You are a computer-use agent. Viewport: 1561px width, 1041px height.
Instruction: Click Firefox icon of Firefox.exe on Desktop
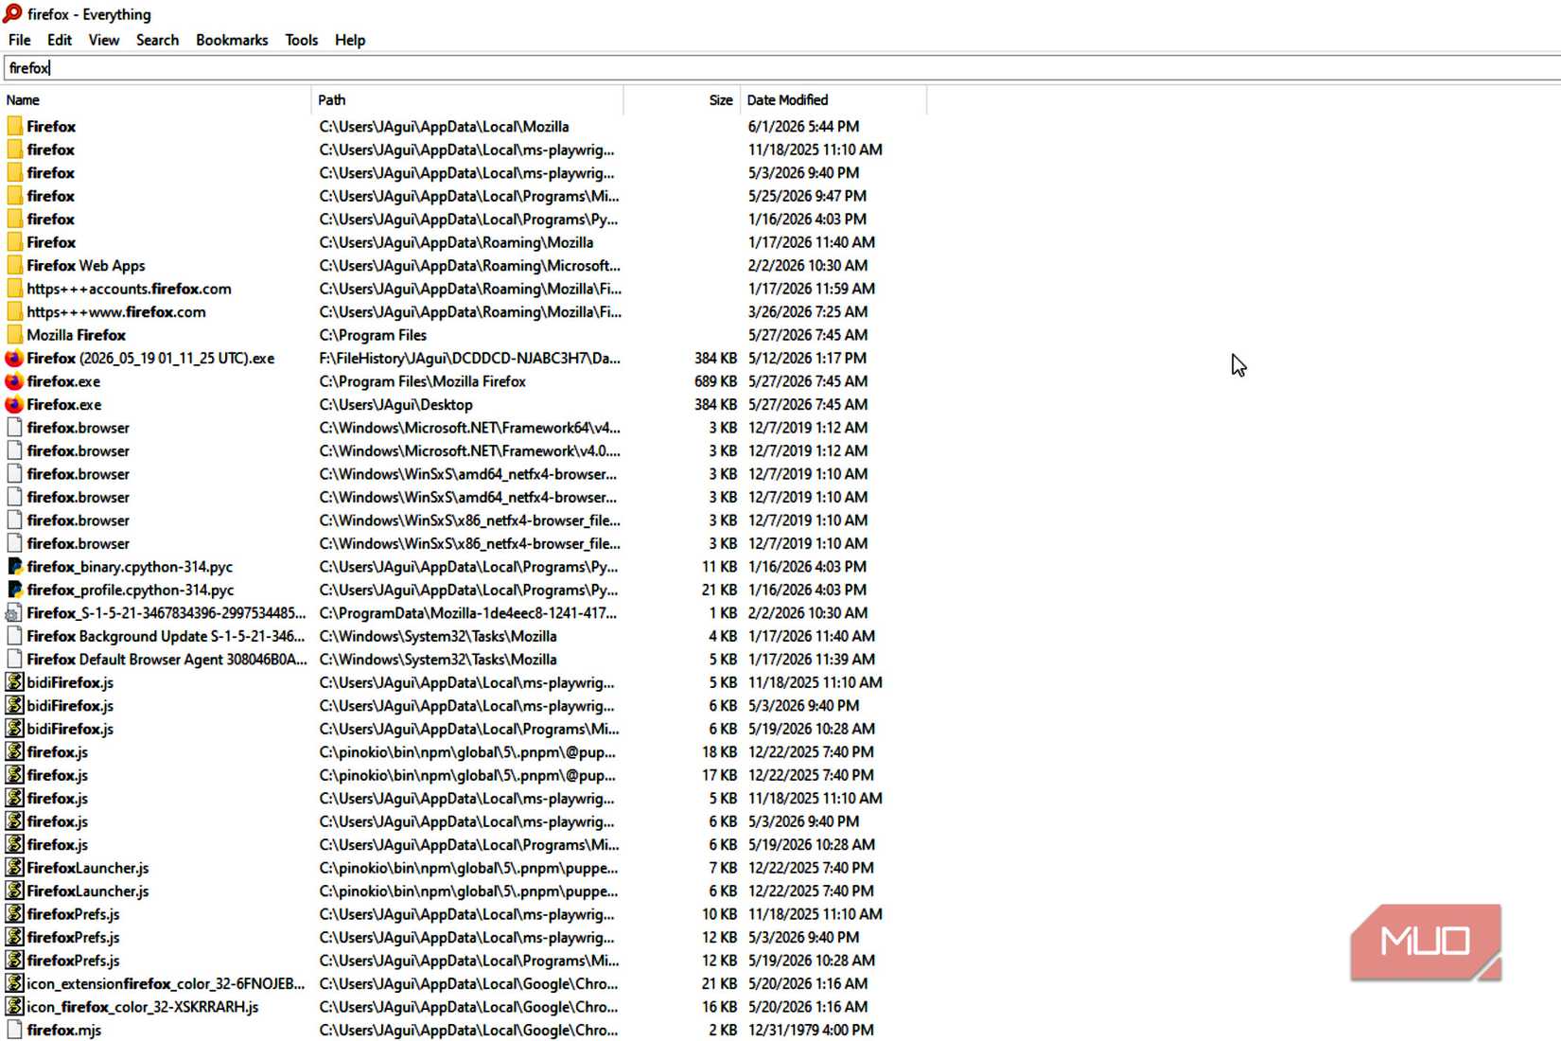coord(14,404)
